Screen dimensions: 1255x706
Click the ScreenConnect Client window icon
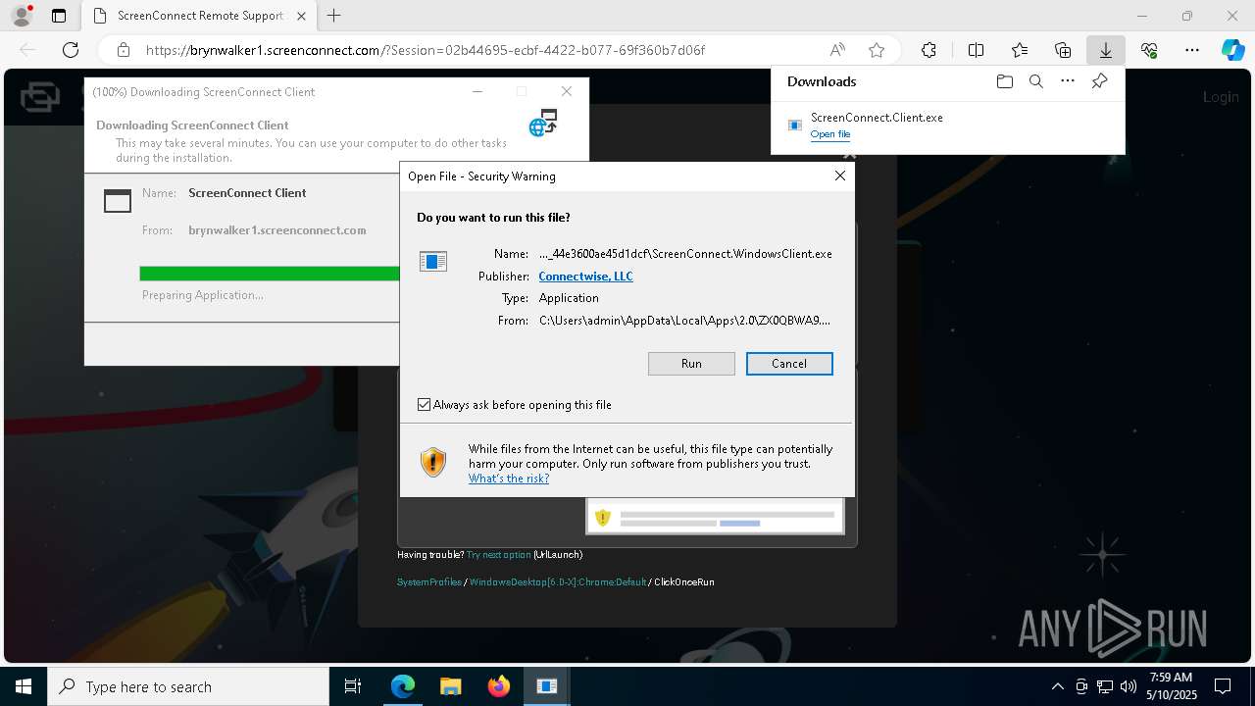pos(118,201)
